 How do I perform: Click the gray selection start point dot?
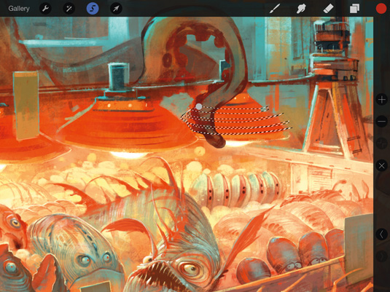(x=199, y=106)
